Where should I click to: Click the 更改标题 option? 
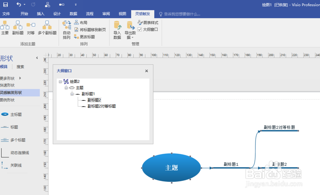click(x=84, y=37)
